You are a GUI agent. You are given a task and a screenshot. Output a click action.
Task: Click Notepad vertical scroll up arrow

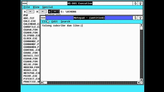click(141, 25)
